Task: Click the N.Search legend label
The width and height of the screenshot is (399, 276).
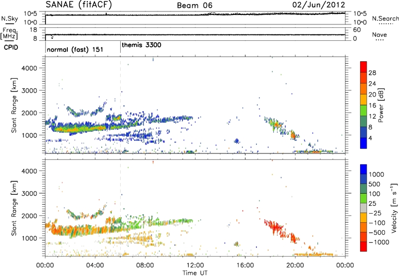Action: click(x=386, y=18)
